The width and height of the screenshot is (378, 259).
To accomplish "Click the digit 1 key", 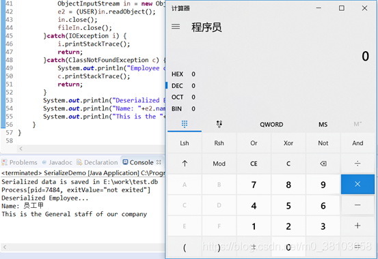I will (254, 226).
